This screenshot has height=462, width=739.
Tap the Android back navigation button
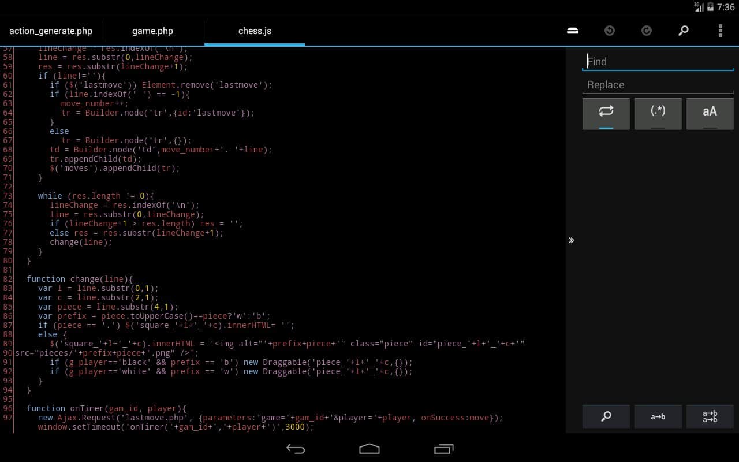coord(296,449)
